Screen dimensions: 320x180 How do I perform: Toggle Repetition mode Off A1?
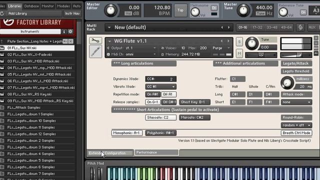(168, 94)
